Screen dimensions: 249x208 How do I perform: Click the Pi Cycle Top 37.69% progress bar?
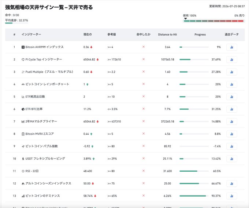[194, 59]
